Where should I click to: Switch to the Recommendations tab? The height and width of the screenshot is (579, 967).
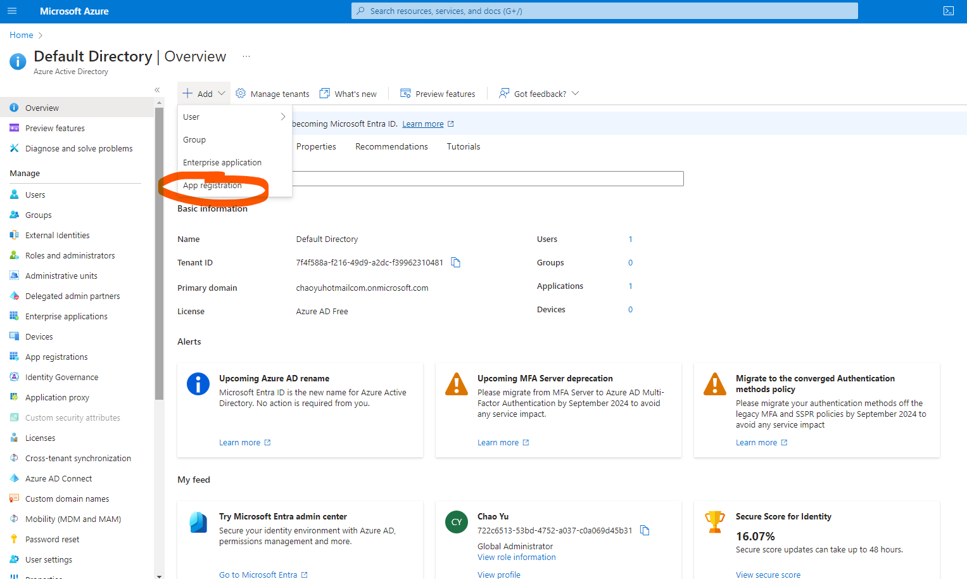tap(391, 146)
